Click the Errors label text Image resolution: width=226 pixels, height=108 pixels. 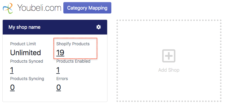click(x=62, y=79)
